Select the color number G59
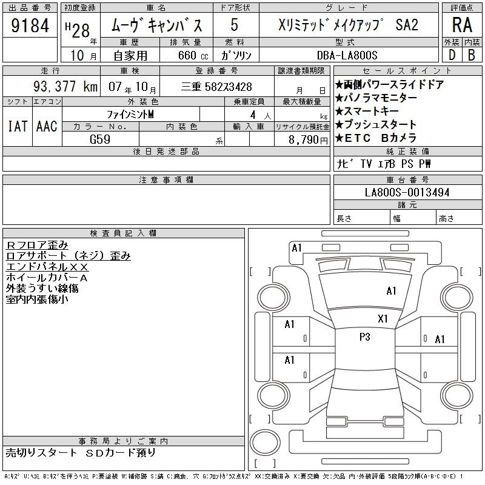This screenshot has height=485, width=485. click(100, 139)
